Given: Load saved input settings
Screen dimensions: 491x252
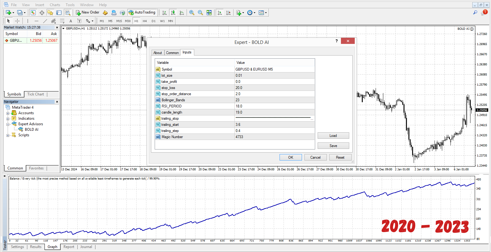Looking at the screenshot, I should [x=333, y=136].
